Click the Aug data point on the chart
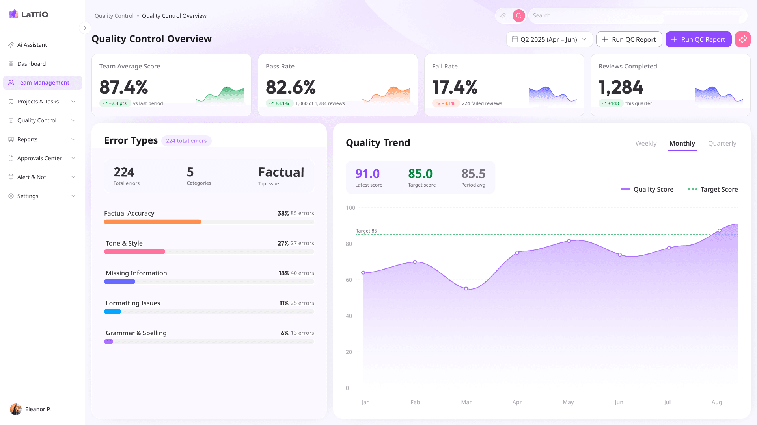The image size is (757, 425). click(720, 231)
